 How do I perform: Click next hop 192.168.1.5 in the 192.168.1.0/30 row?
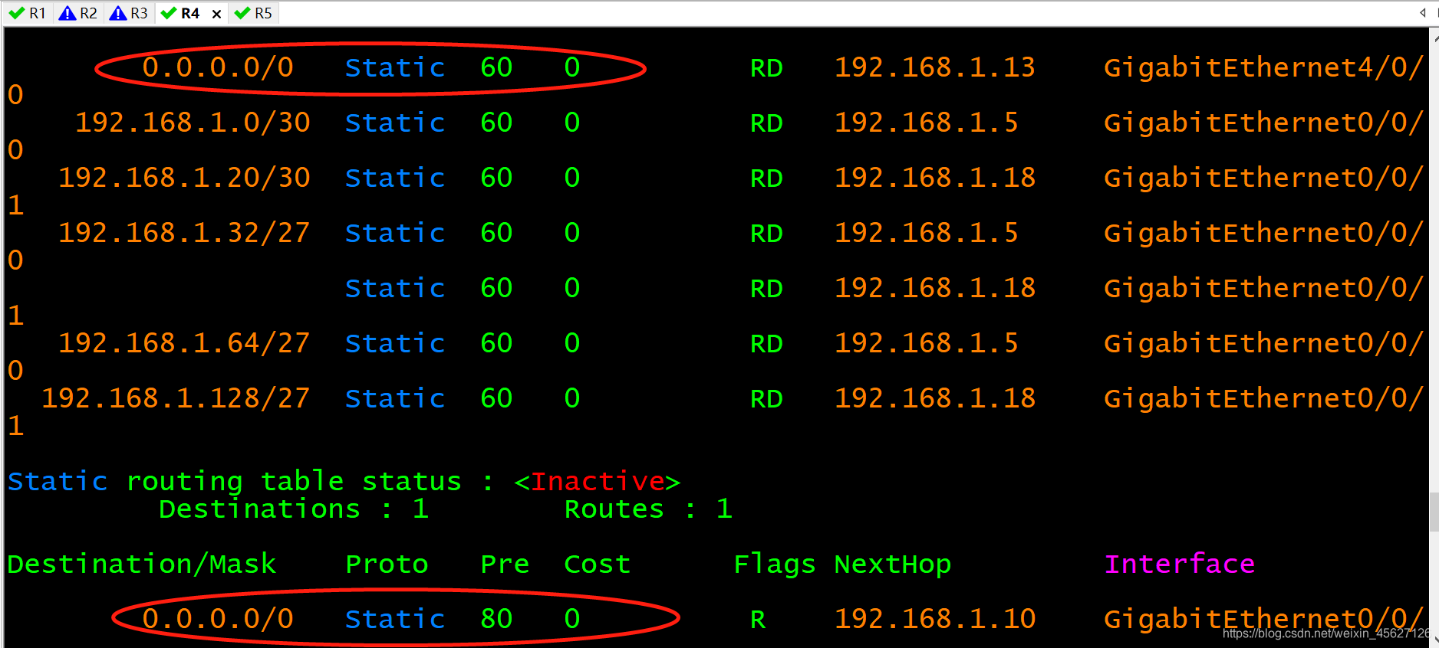927,123
